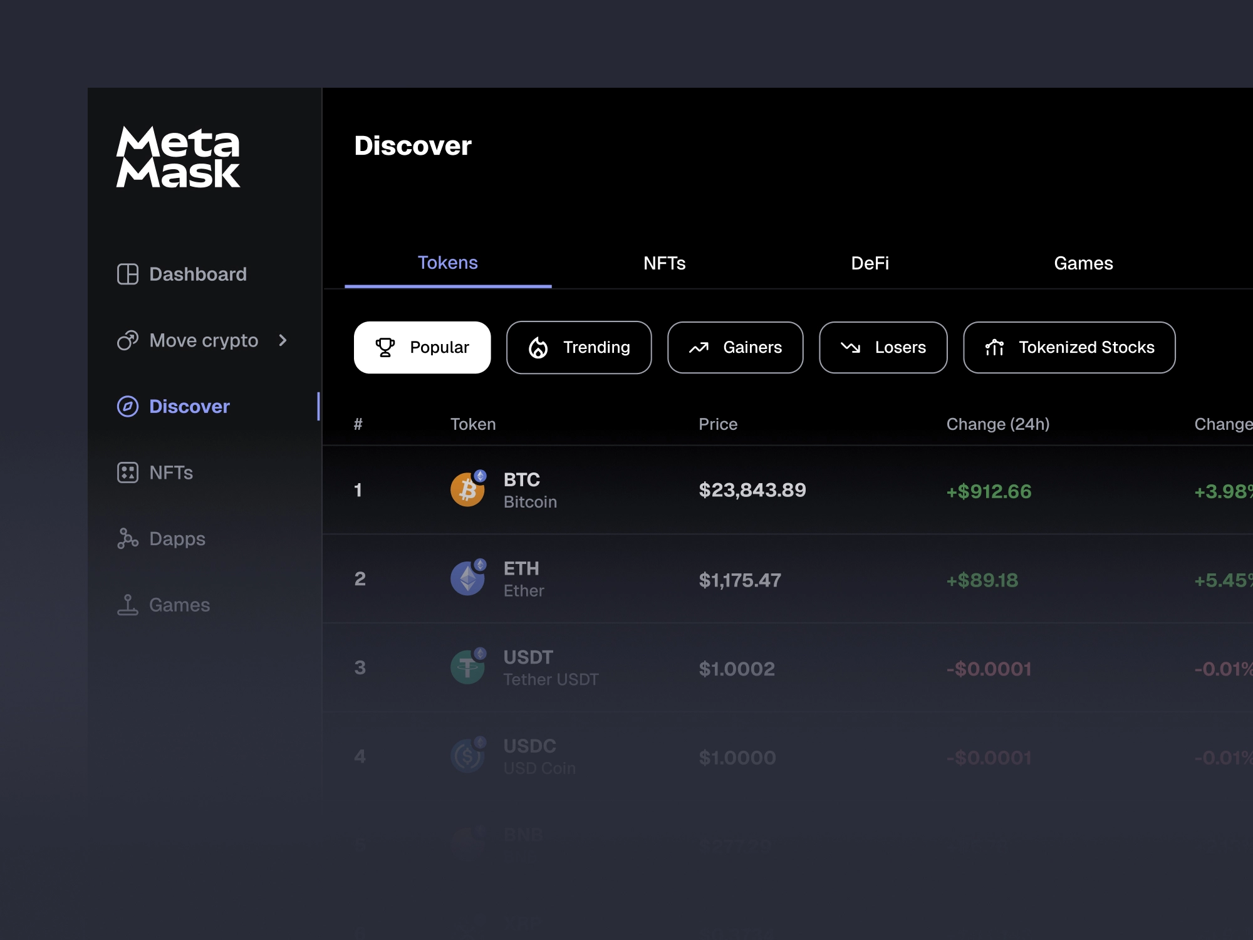Switch to the Games tab
The height and width of the screenshot is (940, 1253).
1083,263
